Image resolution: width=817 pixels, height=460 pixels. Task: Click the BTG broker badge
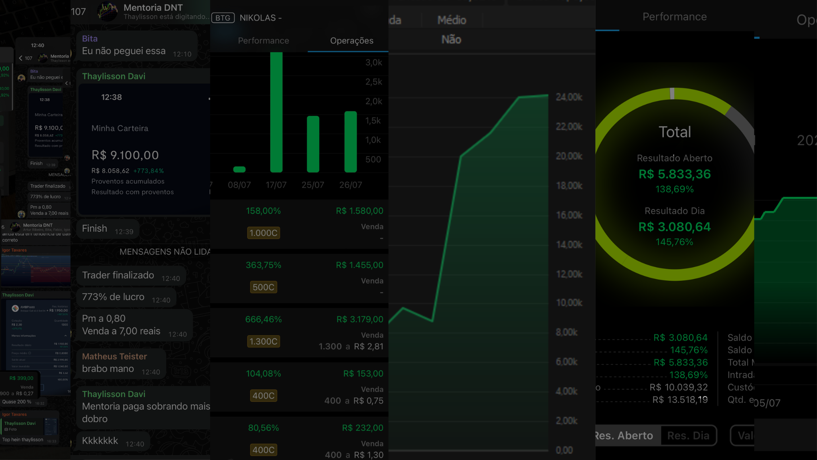click(223, 18)
